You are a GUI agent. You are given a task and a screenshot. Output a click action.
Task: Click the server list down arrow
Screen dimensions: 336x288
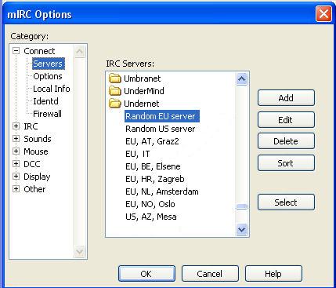241,230
